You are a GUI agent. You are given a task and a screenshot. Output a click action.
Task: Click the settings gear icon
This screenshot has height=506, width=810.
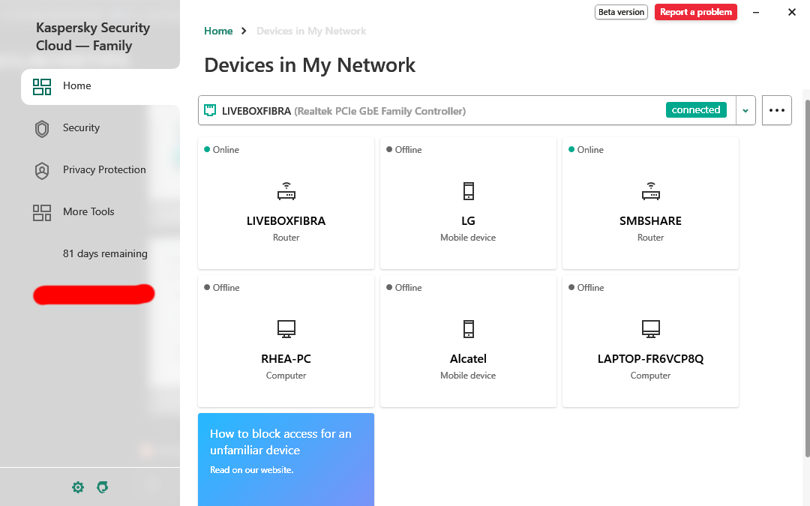point(78,487)
